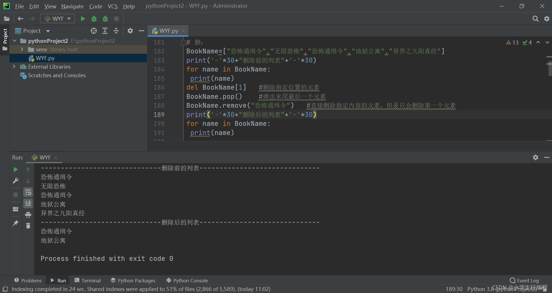Collapse the pythonProject2 root folder
The width and height of the screenshot is (552, 293).
click(14, 41)
